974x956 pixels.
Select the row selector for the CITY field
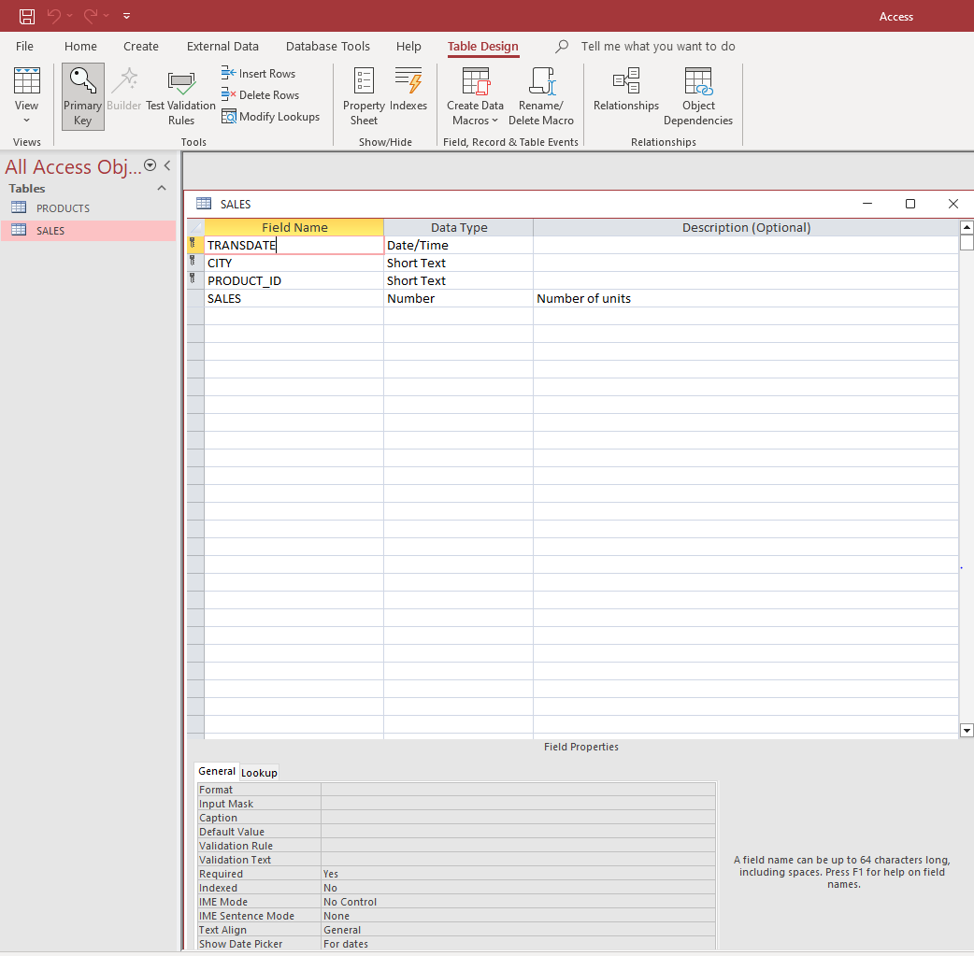[x=195, y=263]
